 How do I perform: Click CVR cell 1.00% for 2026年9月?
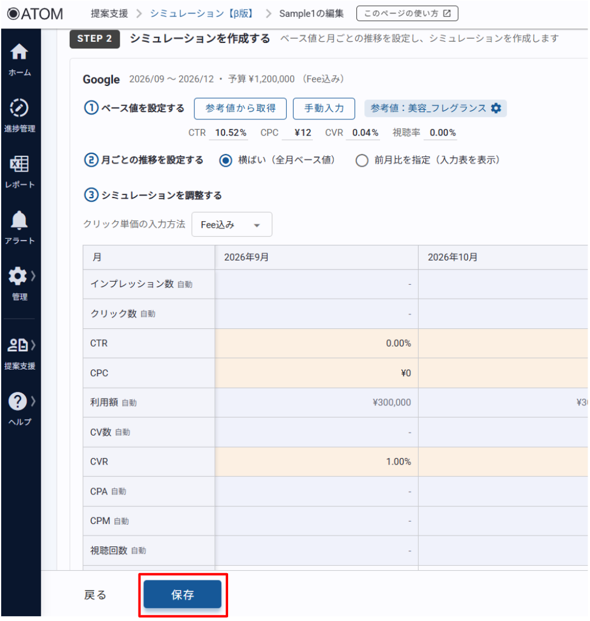[316, 462]
